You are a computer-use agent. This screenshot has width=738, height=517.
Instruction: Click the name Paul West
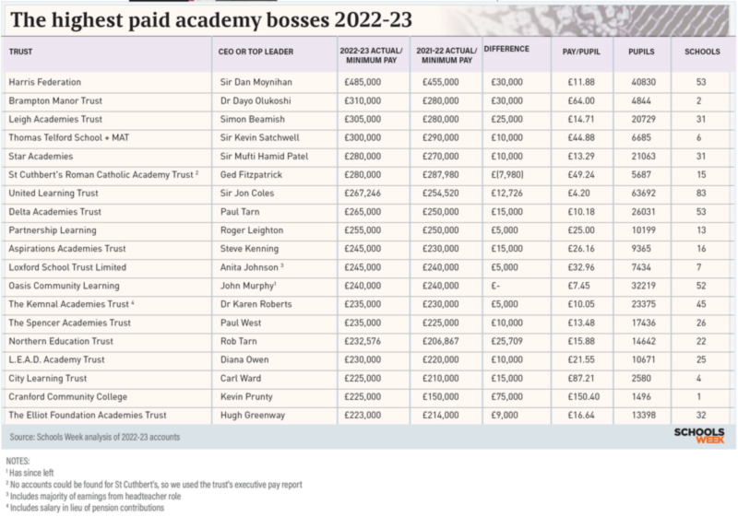coord(241,323)
